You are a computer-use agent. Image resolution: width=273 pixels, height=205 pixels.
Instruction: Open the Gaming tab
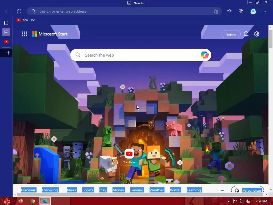pos(137,190)
